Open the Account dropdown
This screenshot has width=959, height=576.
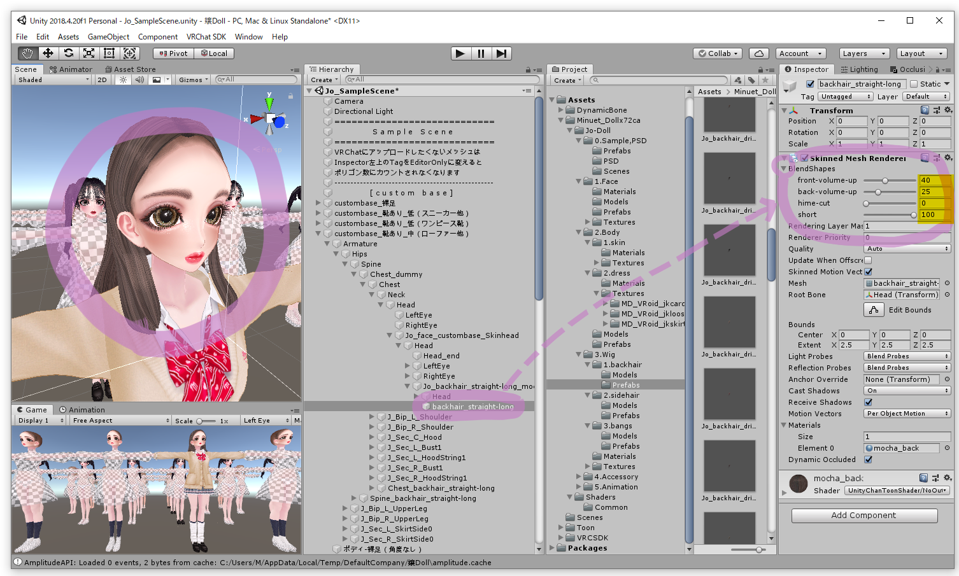pos(801,53)
